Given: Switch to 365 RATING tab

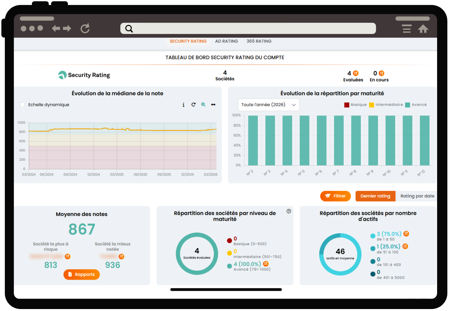Looking at the screenshot, I should tap(259, 41).
